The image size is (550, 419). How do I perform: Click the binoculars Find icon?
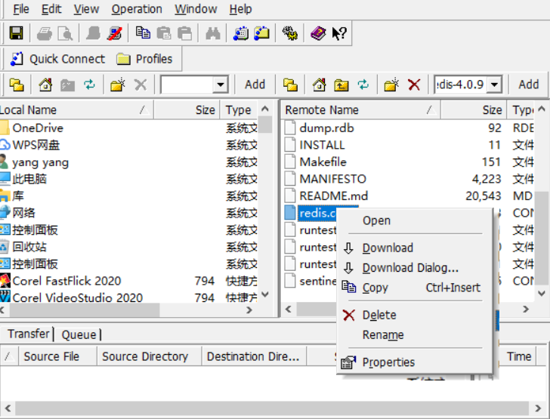click(213, 34)
